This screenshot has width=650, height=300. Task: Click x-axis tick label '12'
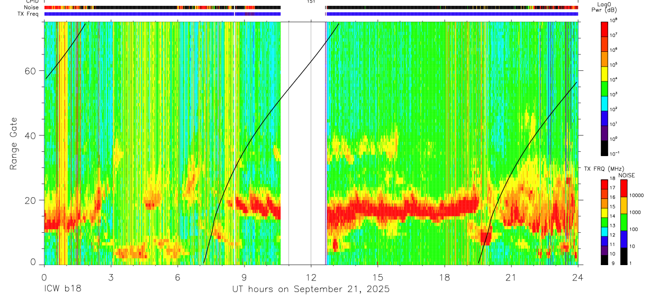pyautogui.click(x=311, y=277)
